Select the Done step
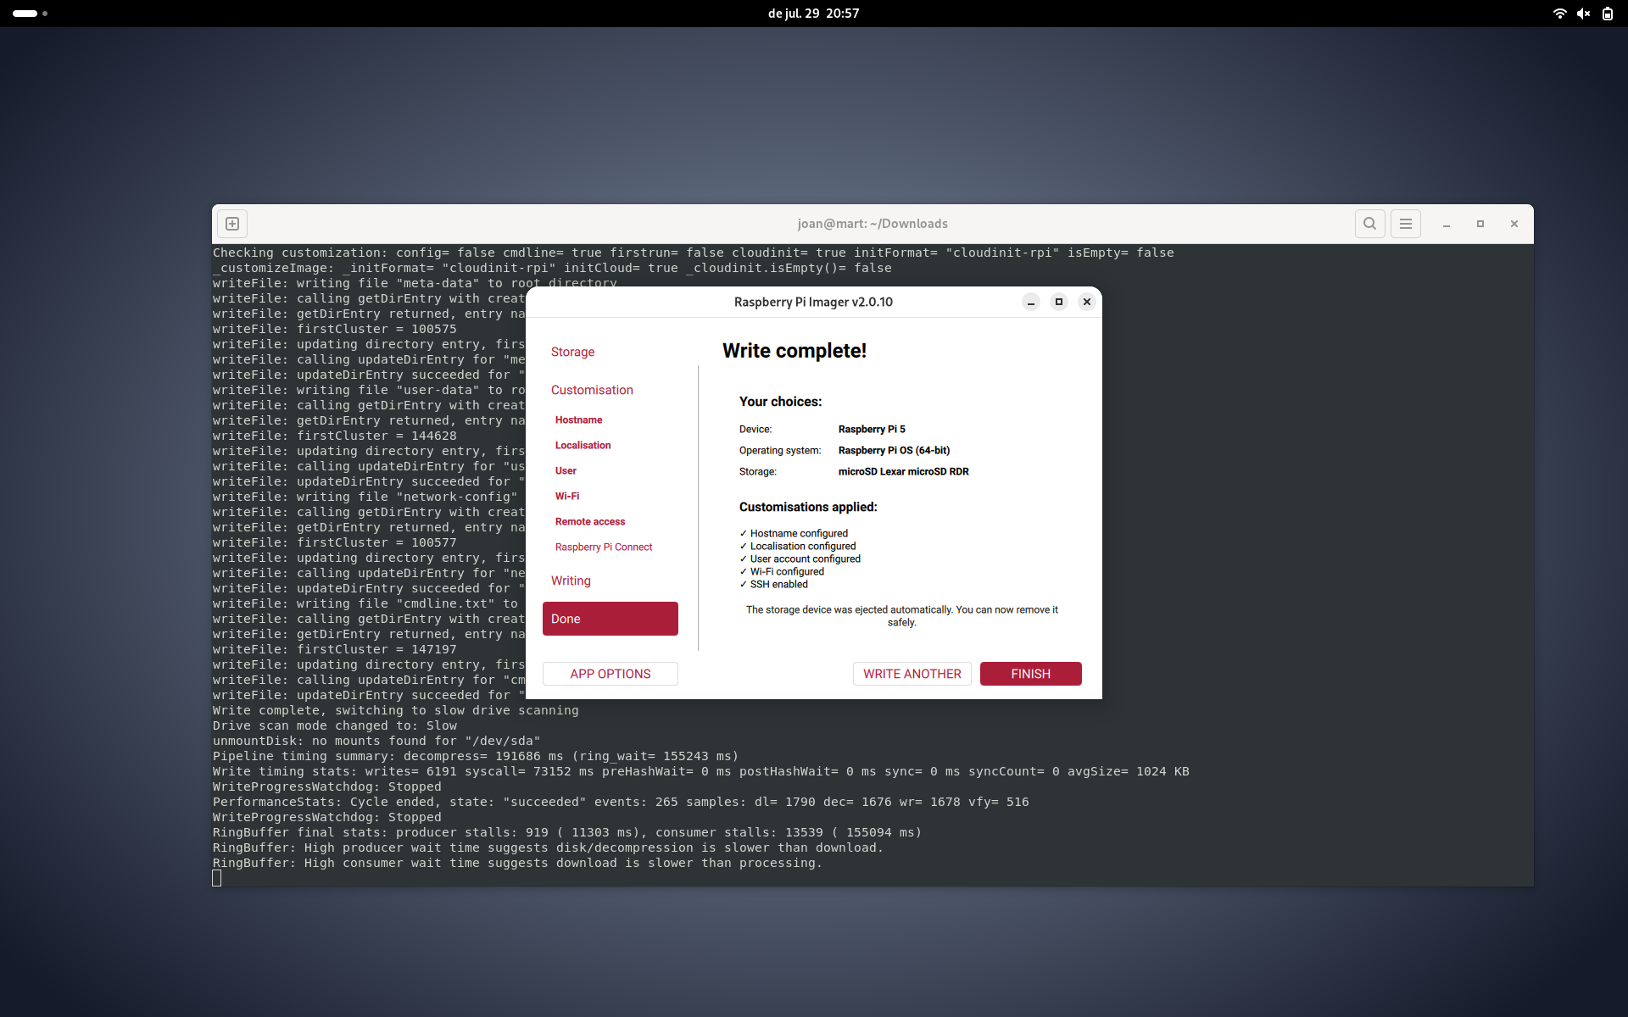This screenshot has width=1628, height=1017. click(610, 619)
